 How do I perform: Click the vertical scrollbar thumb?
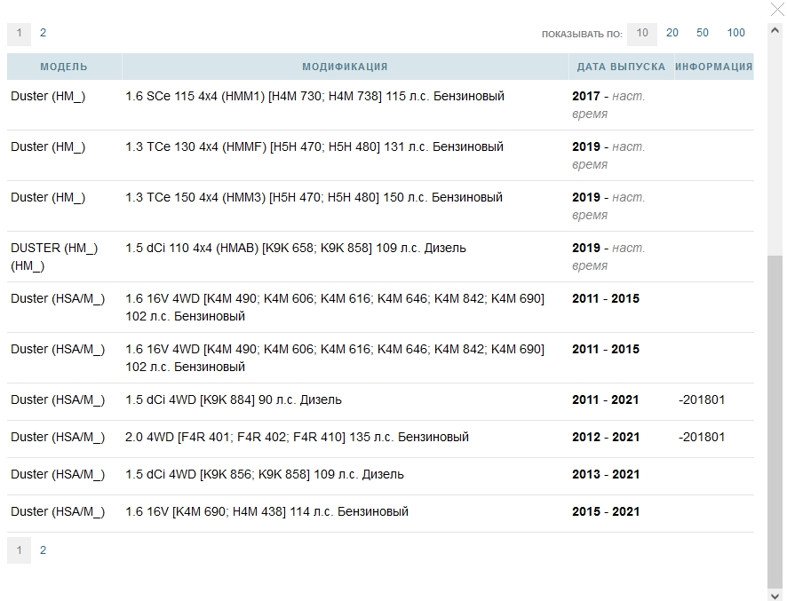coord(775,421)
